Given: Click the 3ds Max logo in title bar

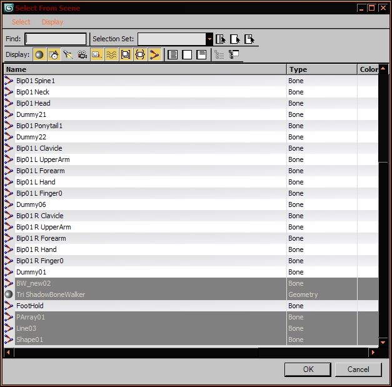Looking at the screenshot, I should pos(9,8).
